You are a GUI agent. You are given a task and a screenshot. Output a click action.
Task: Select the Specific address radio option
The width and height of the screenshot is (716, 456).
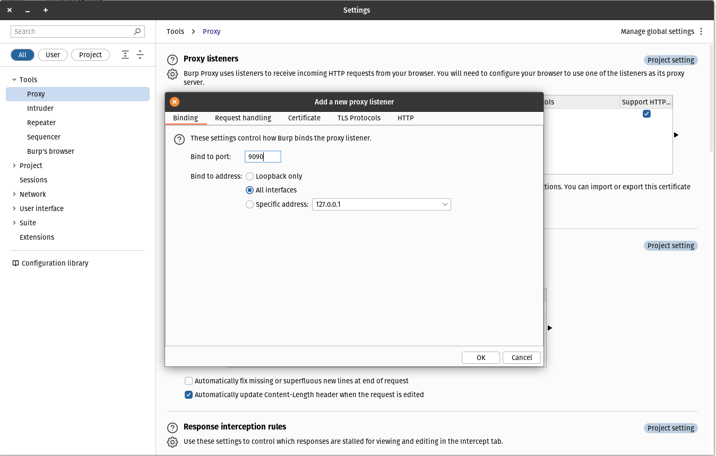pos(249,205)
